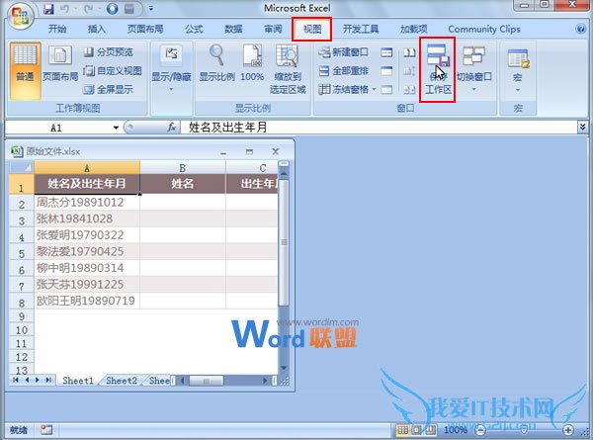Open the Community Clips tab
The width and height of the screenshot is (593, 440).
tap(484, 29)
